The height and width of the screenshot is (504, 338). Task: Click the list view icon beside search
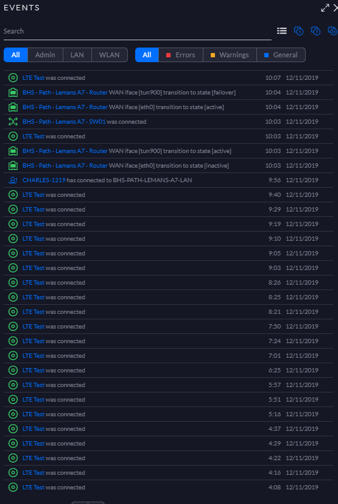282,31
